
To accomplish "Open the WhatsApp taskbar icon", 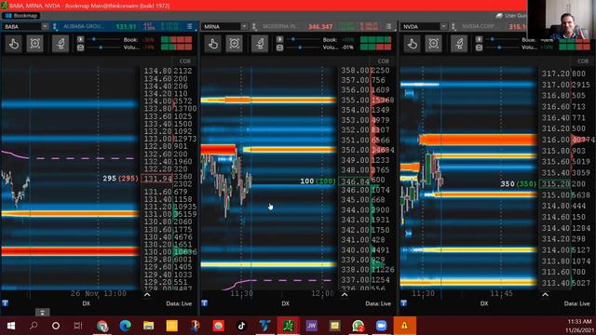I will point(358,326).
